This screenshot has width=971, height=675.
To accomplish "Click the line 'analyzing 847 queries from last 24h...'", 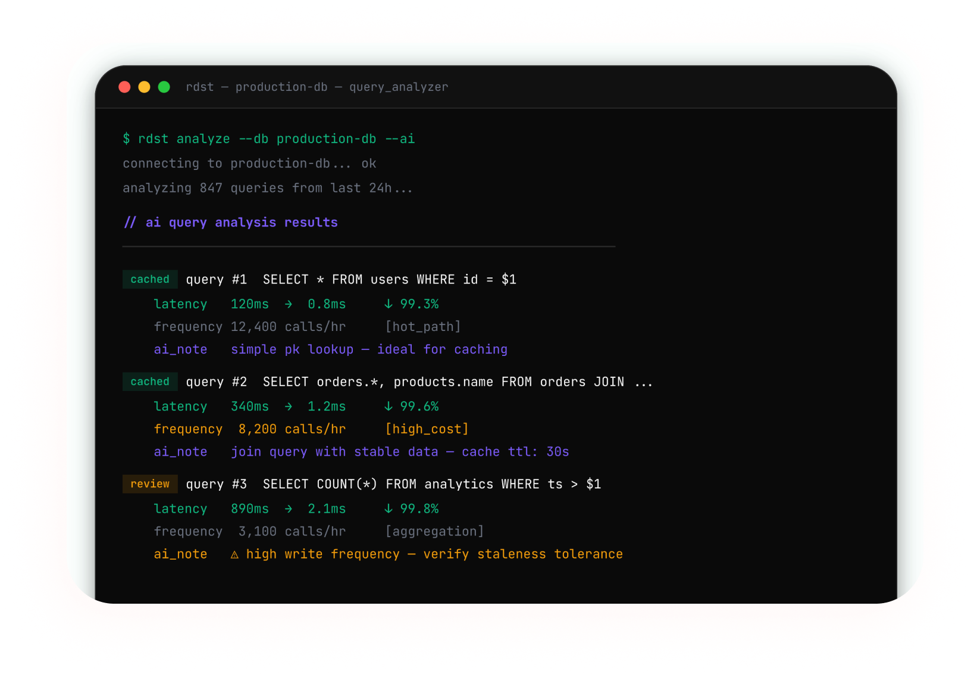I will 268,188.
